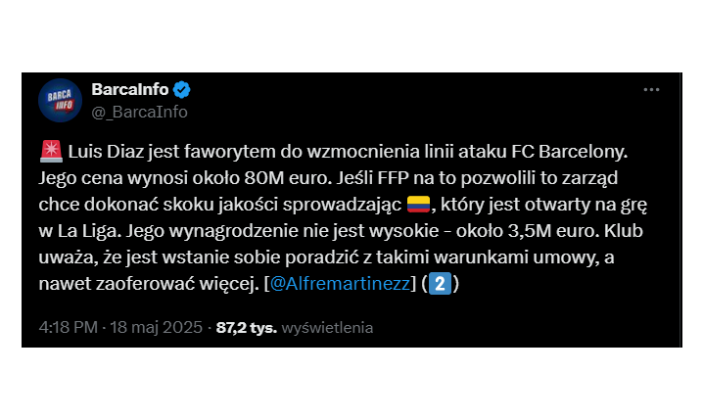This screenshot has width=703, height=420.
Task: Click the 87,2 tys. views count
Action: (x=247, y=328)
